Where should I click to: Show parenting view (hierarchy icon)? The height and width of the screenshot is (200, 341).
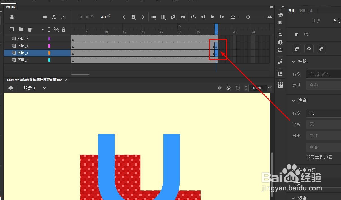pyautogui.click(x=54, y=17)
